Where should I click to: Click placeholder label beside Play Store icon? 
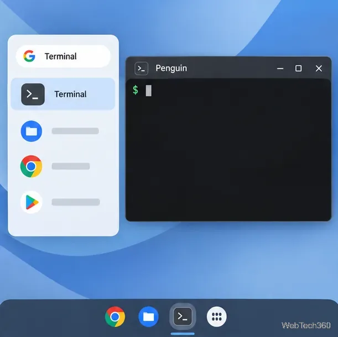click(76, 202)
